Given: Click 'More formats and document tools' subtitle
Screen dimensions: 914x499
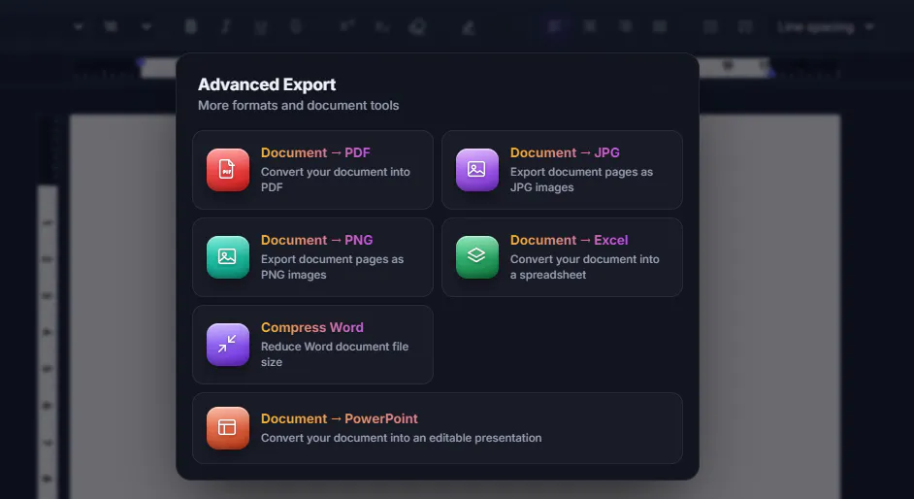Looking at the screenshot, I should pyautogui.click(x=299, y=106).
